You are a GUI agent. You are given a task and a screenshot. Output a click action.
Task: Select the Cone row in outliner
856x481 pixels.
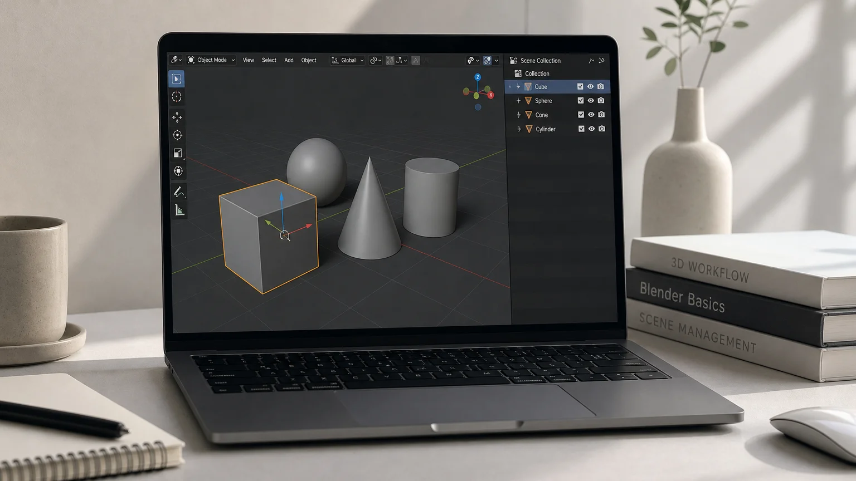[558, 115]
